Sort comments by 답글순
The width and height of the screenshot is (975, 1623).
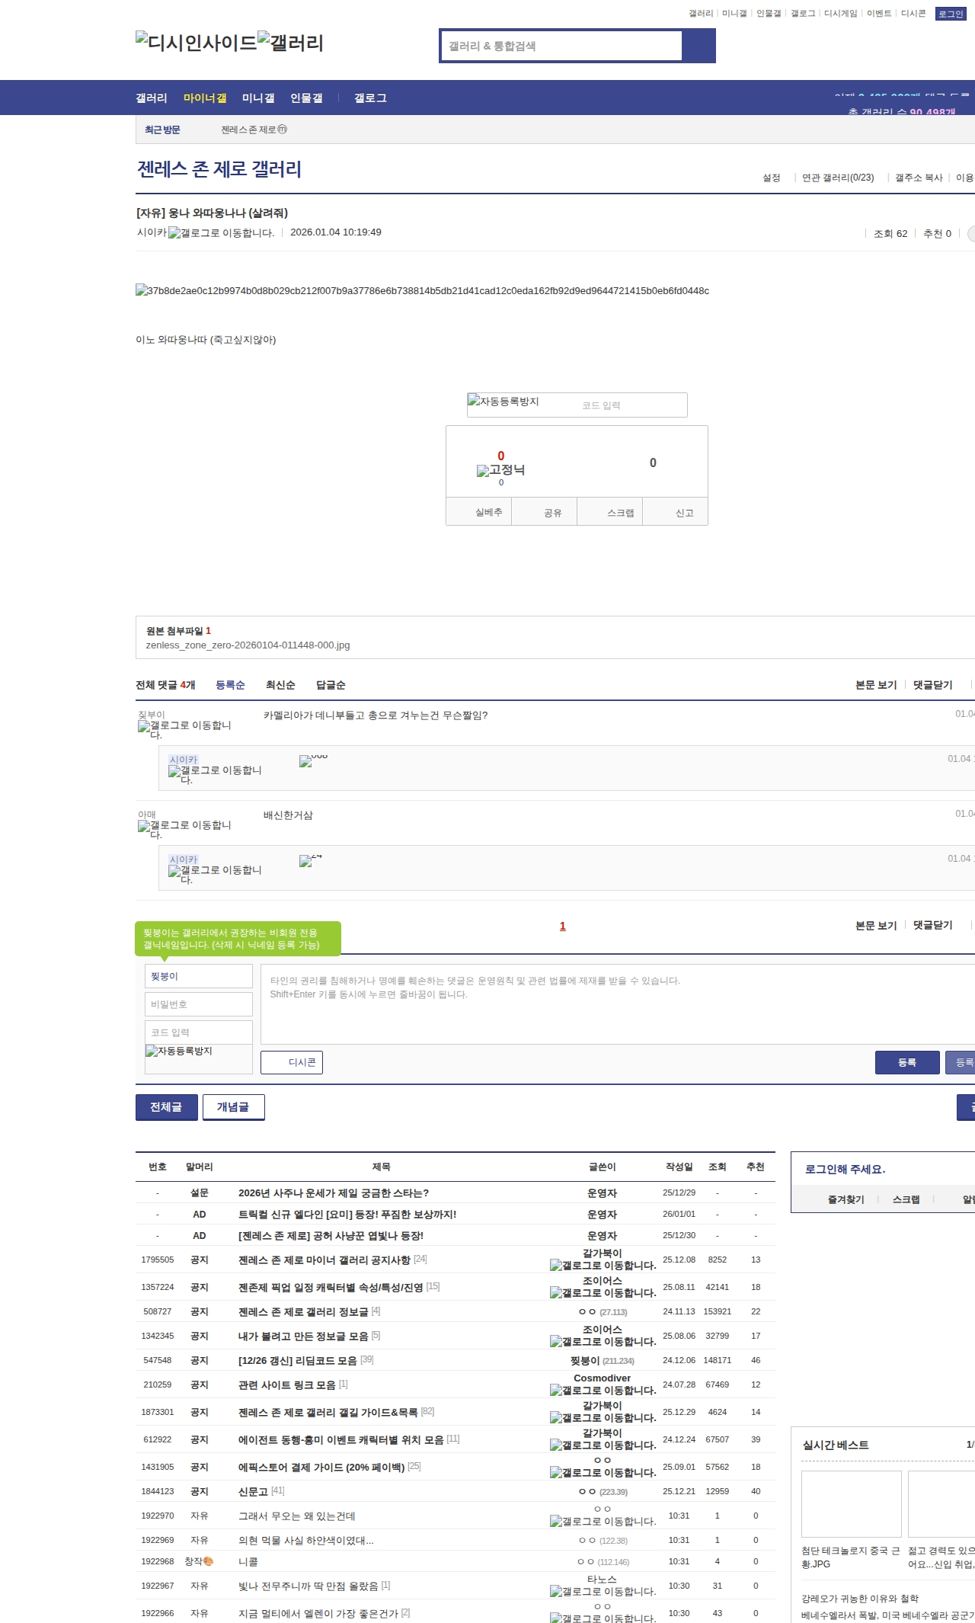331,685
